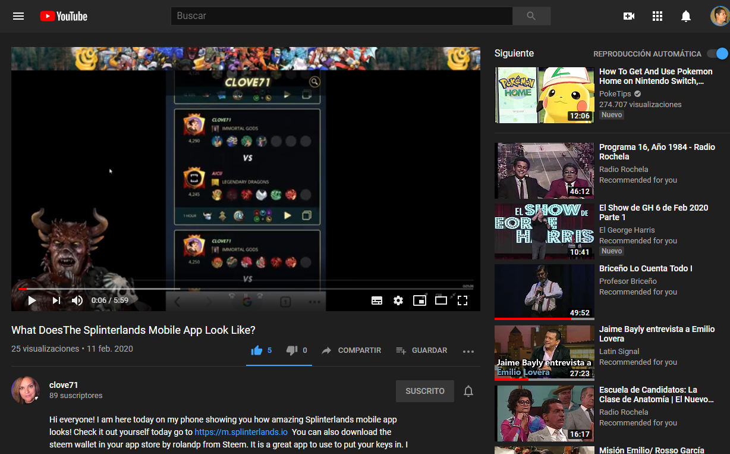Click the video title What DoesThe Splinterlands
This screenshot has height=454, width=730.
[x=133, y=330]
